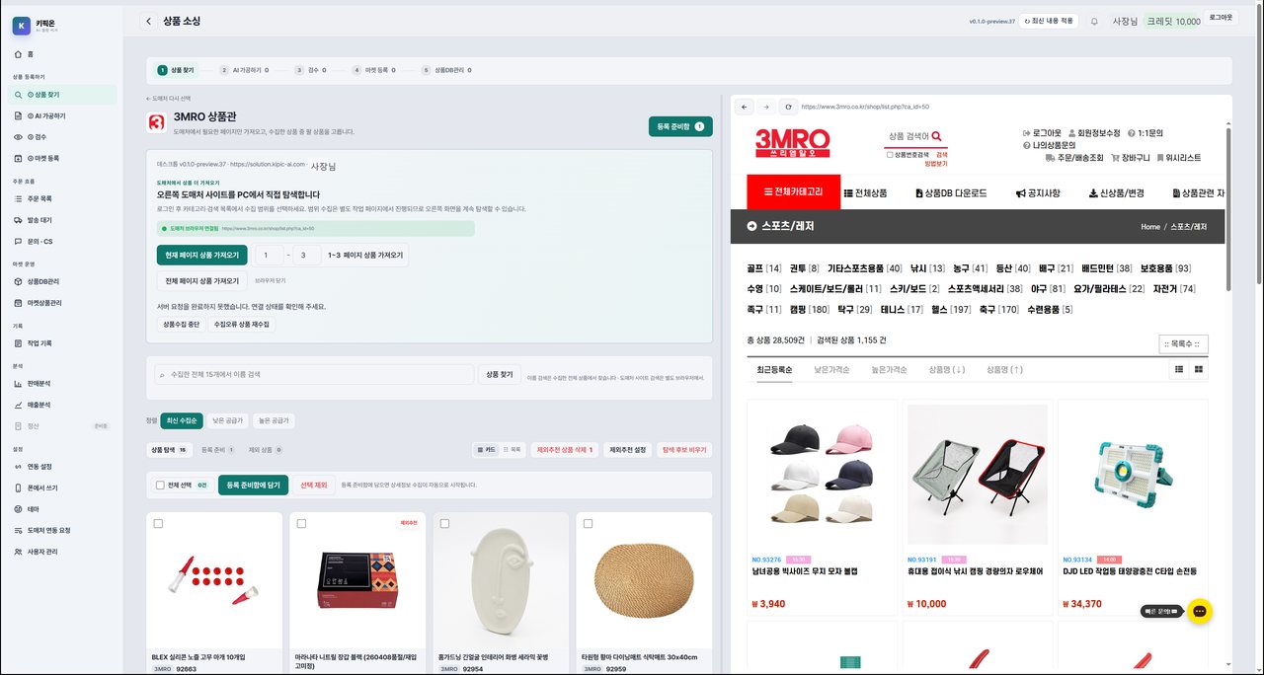1264x675 pixels.
Task: Open 테마 settings in the sidebar
Action: point(61,509)
